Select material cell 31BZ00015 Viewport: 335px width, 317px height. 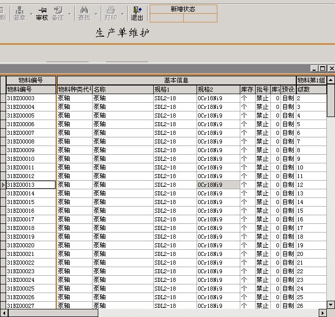(31, 202)
